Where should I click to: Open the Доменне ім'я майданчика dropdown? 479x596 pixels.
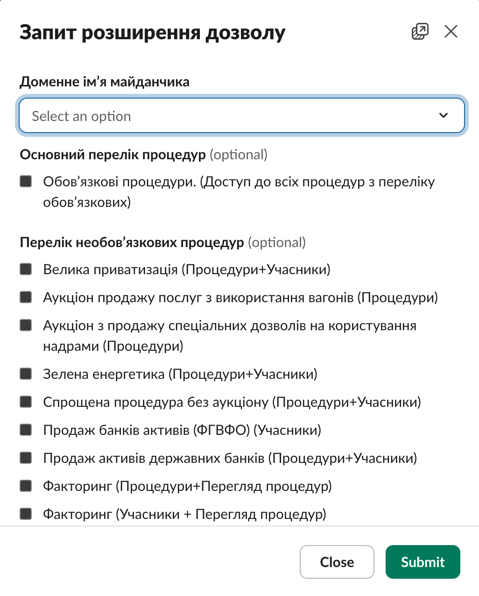tap(241, 116)
